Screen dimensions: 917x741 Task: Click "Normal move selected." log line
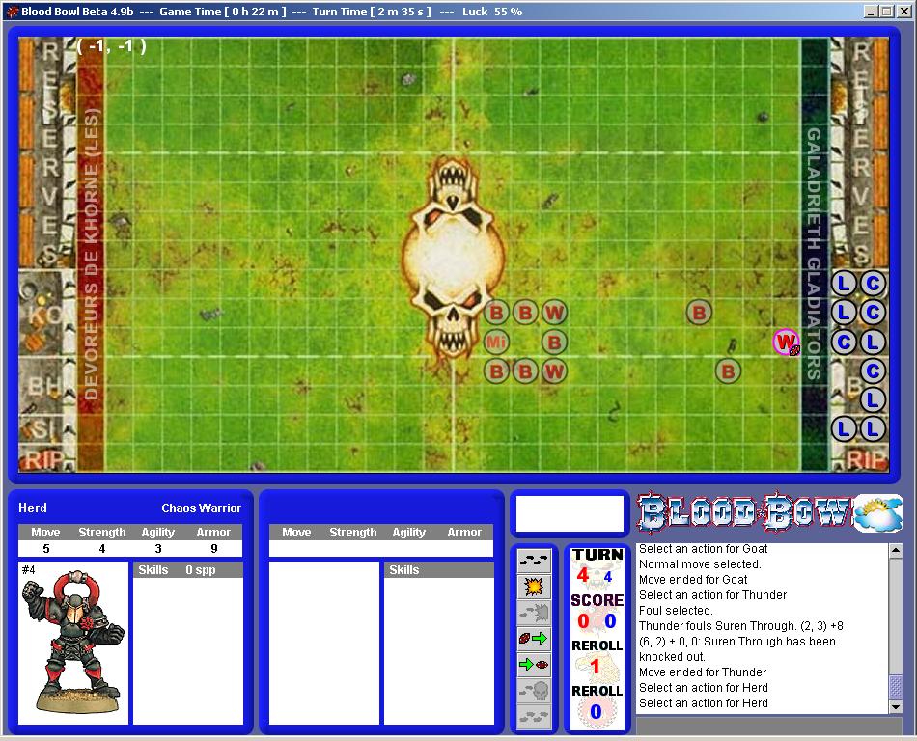point(700,563)
